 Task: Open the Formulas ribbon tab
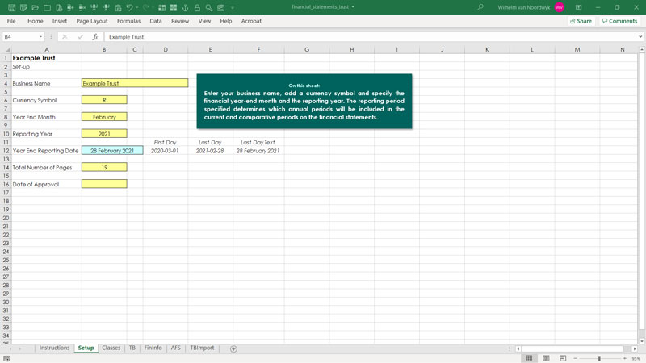[x=128, y=21]
